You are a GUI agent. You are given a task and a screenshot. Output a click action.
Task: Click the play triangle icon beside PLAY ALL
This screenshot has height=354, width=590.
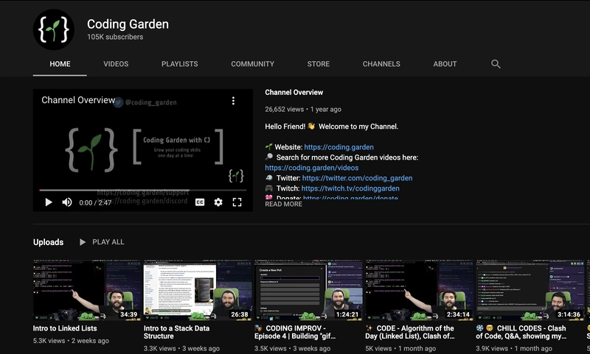coord(83,242)
